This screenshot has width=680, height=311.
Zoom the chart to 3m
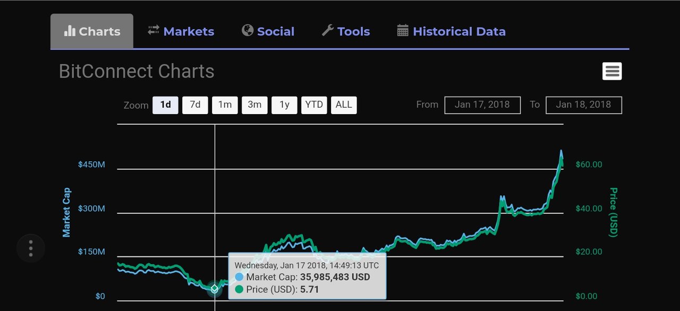click(255, 105)
